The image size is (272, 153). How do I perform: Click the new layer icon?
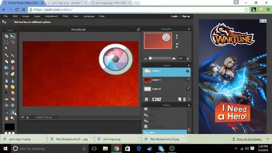(x=180, y=99)
